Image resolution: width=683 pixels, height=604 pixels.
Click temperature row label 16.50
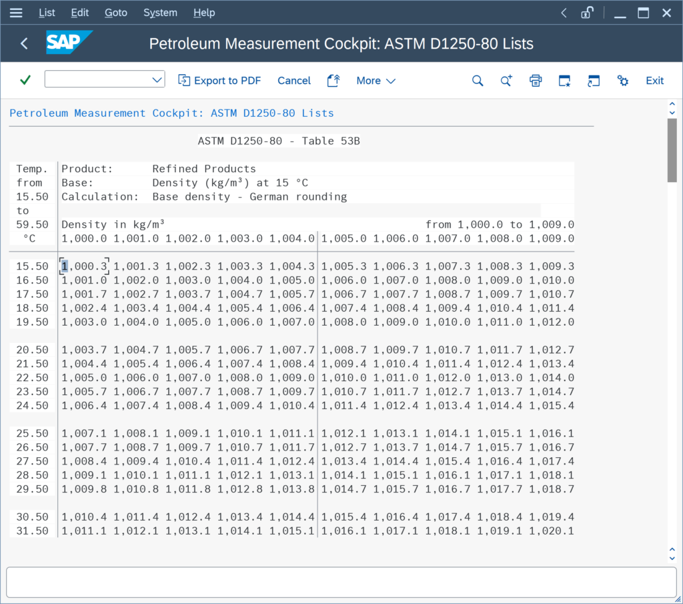(x=32, y=280)
